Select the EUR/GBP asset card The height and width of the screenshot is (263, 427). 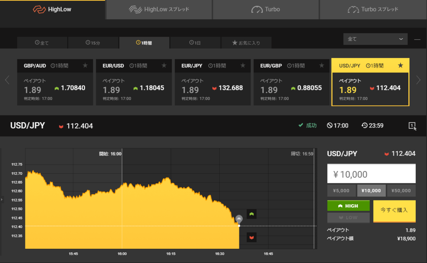point(291,82)
